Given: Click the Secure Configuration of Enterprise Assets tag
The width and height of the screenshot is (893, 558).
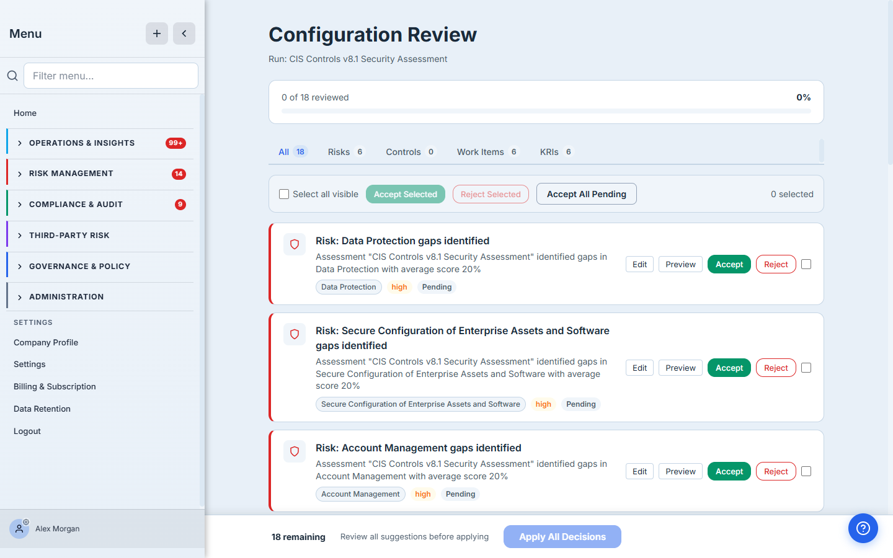Looking at the screenshot, I should coord(420,404).
